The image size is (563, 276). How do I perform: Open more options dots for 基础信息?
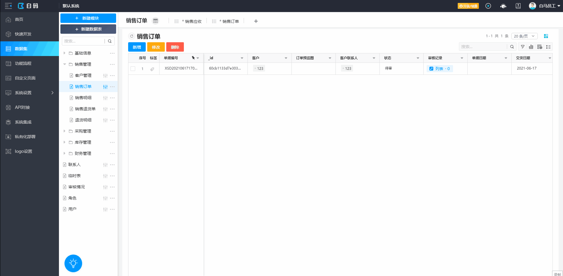pyautogui.click(x=112, y=53)
